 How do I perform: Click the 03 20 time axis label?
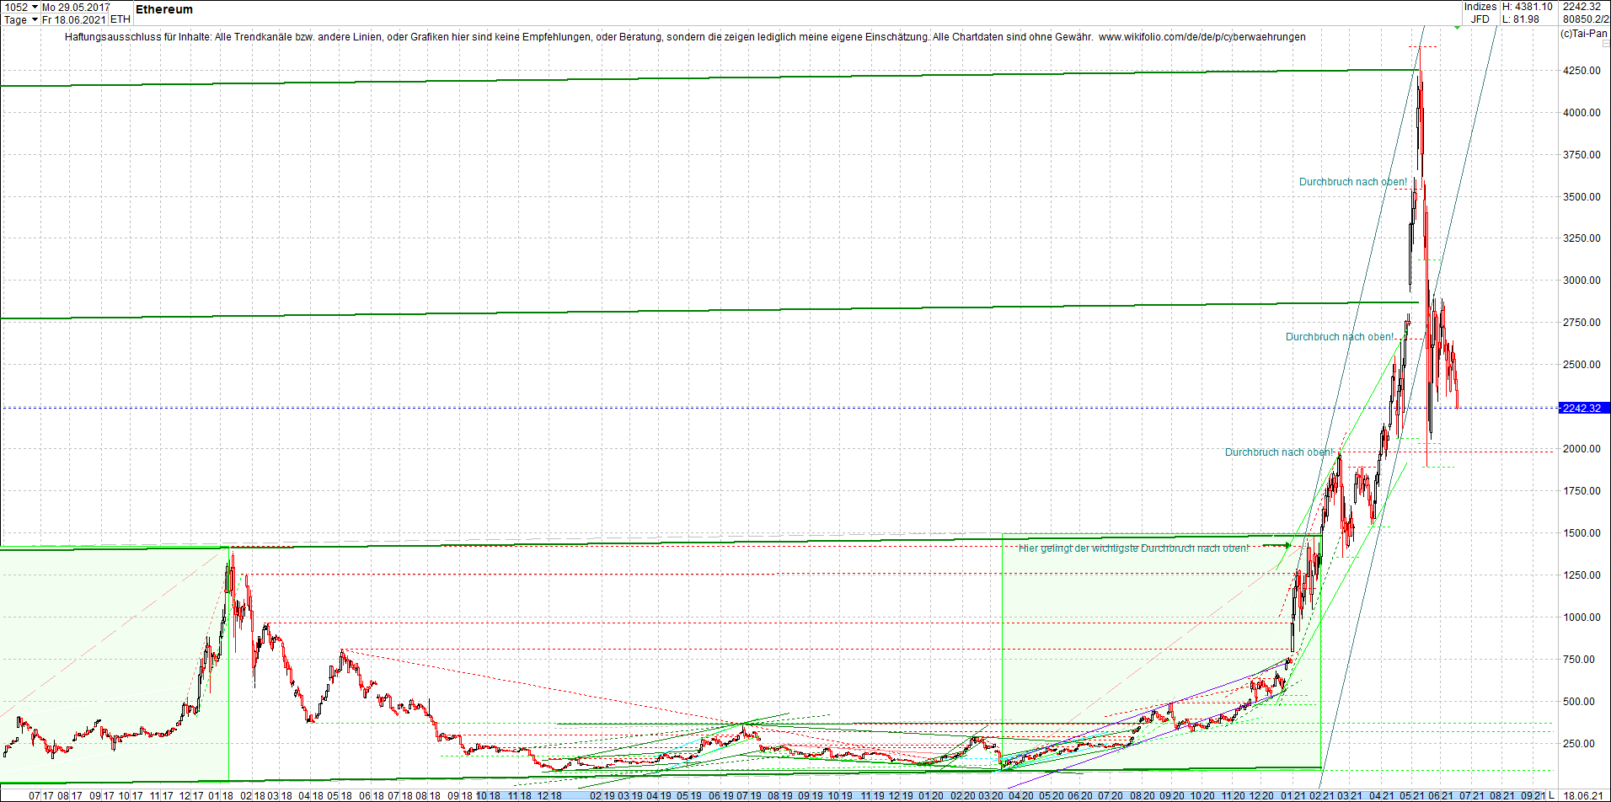(990, 795)
